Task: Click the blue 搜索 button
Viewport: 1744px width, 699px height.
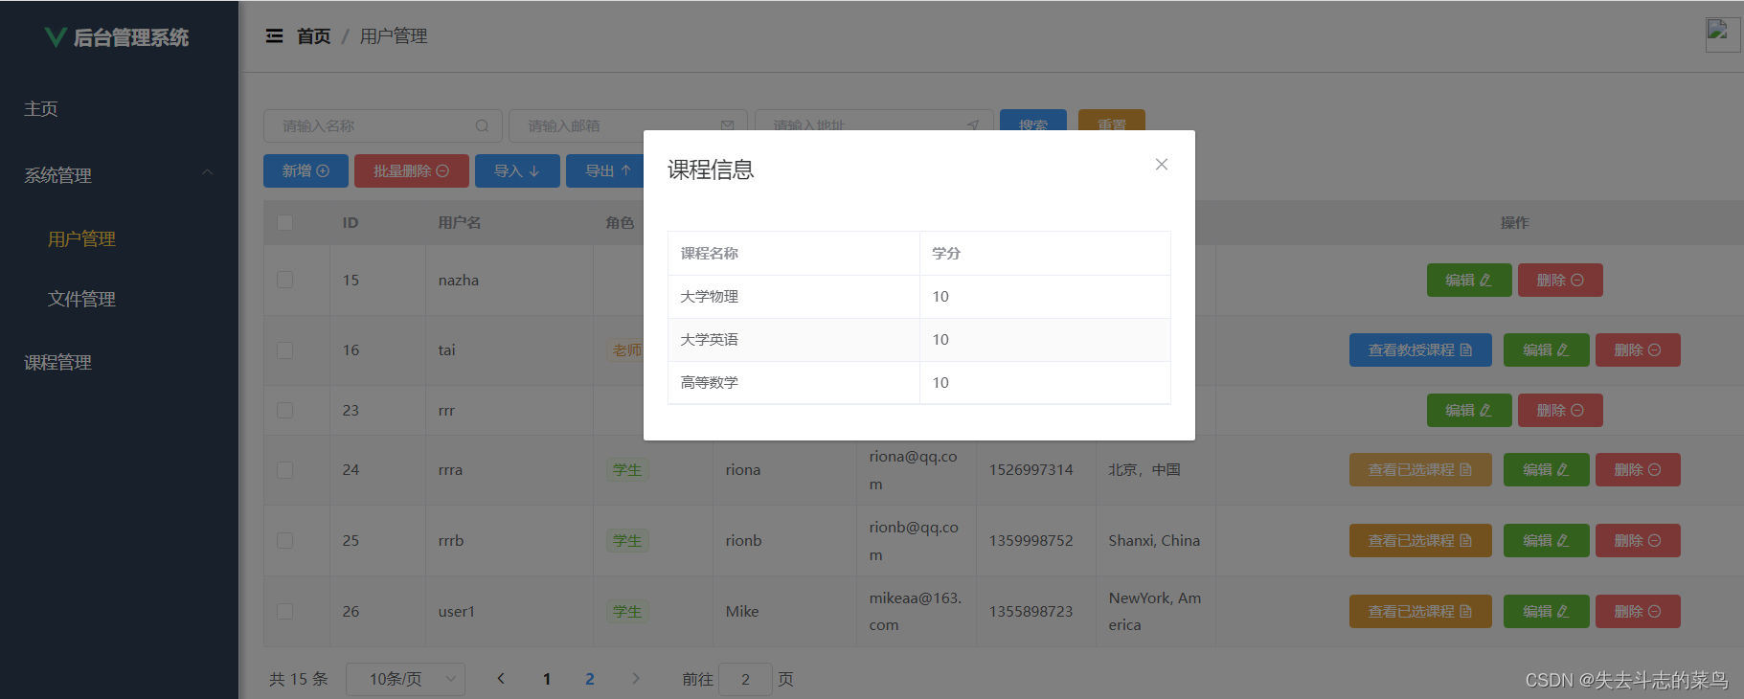Action: [1032, 121]
